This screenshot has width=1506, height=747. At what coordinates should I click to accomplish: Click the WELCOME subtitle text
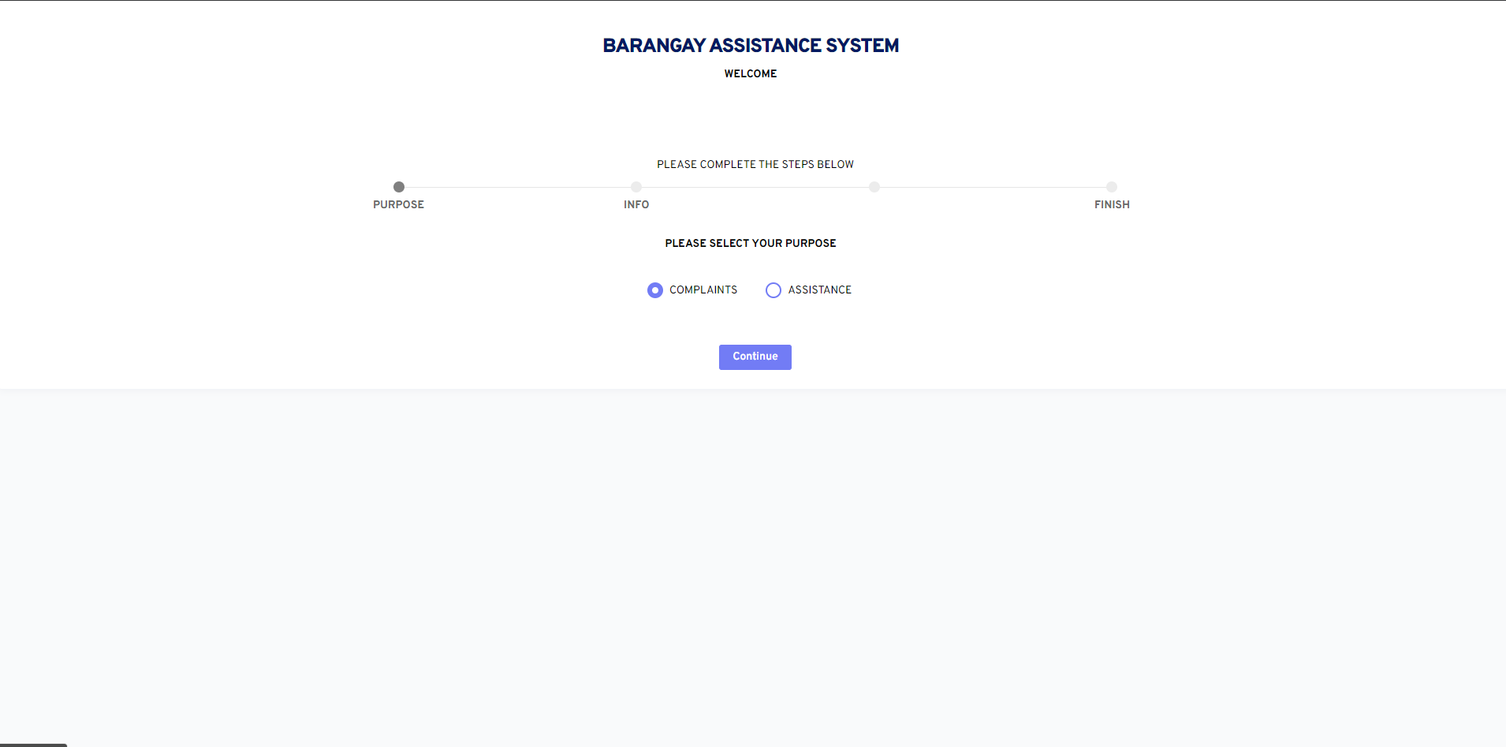pyautogui.click(x=751, y=73)
